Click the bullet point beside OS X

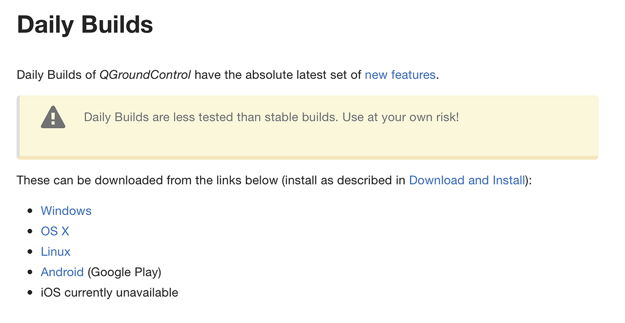(29, 232)
